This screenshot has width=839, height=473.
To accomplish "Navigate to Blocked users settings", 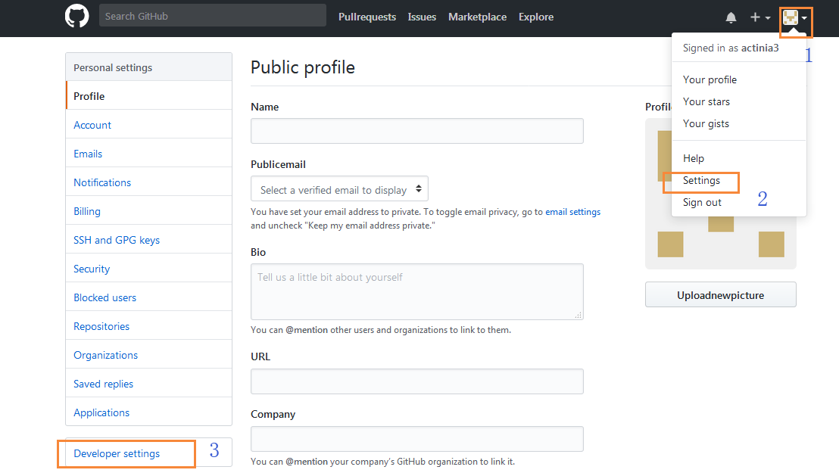I will pyautogui.click(x=104, y=297).
